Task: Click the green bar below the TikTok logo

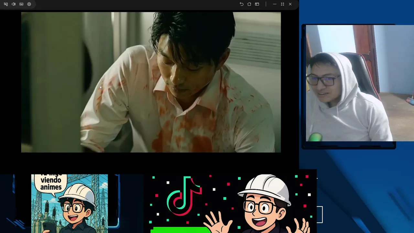Action: point(180,230)
